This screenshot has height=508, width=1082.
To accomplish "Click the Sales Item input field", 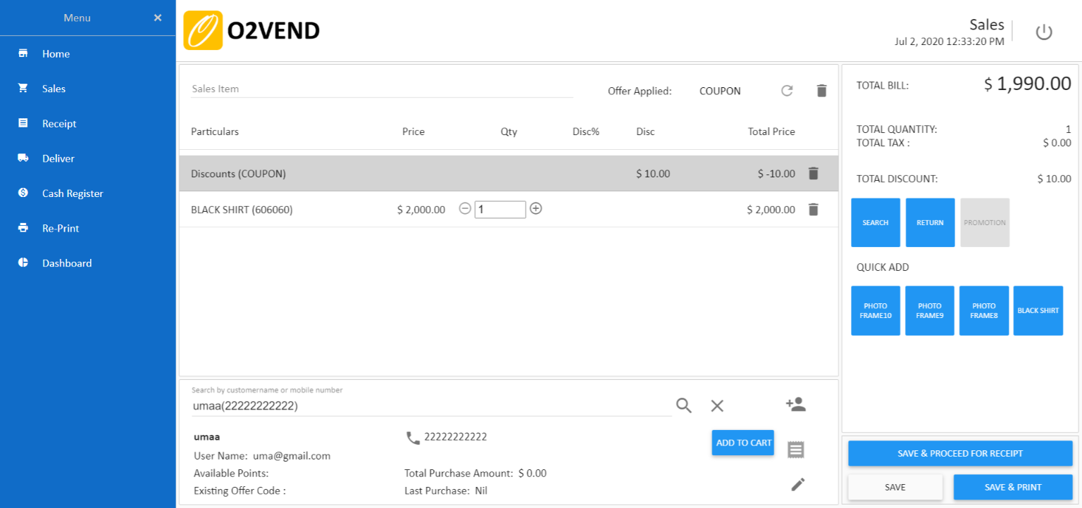I will point(380,88).
